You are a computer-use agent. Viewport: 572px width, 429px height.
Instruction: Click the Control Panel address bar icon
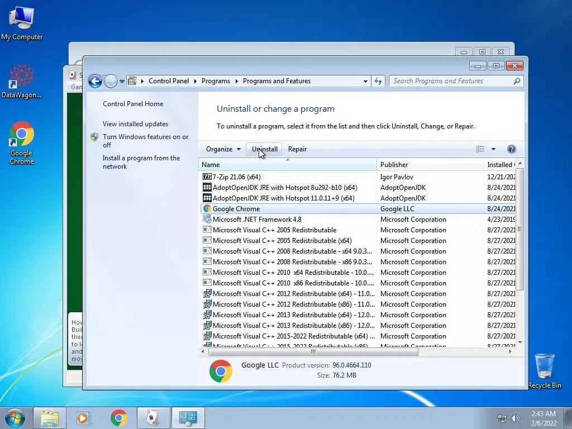pyautogui.click(x=132, y=81)
